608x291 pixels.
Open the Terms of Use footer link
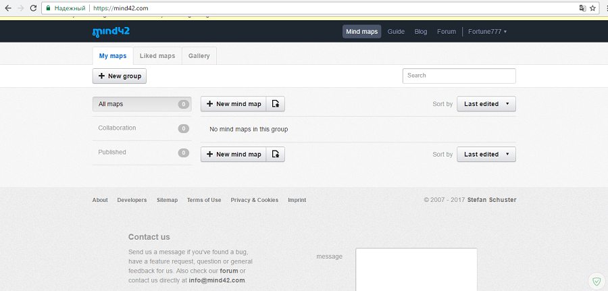204,200
